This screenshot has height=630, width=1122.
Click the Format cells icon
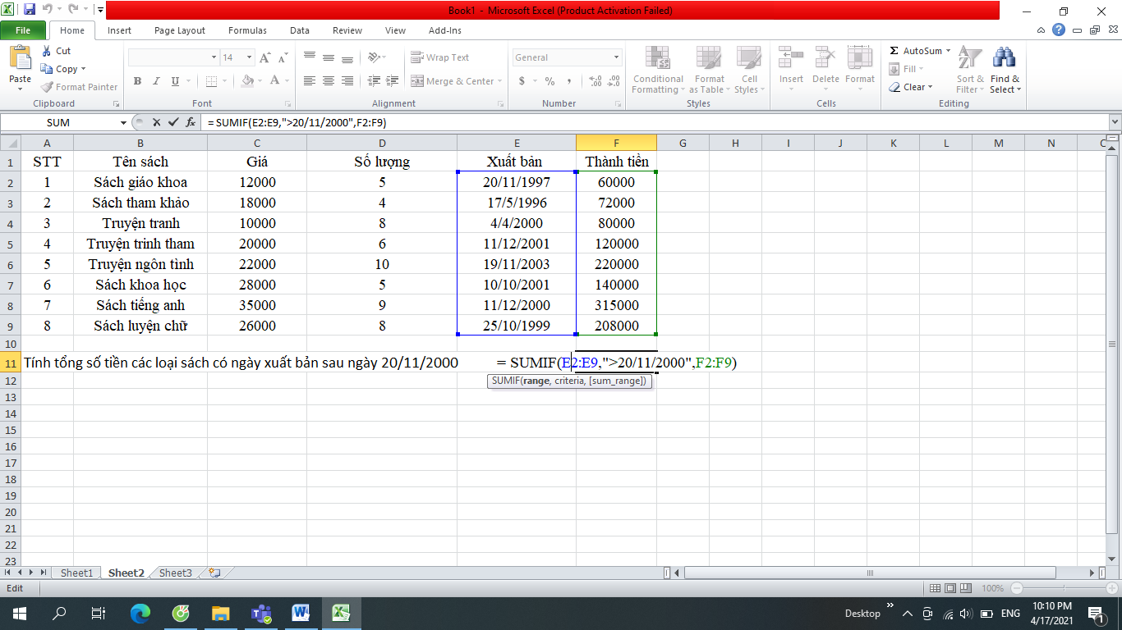click(859, 57)
